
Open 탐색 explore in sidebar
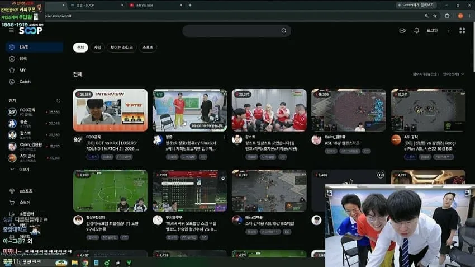tap(34, 59)
